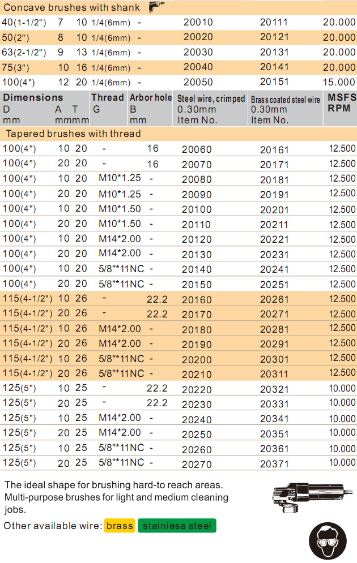Select item number 20220
The image size is (357, 563).
point(197,390)
